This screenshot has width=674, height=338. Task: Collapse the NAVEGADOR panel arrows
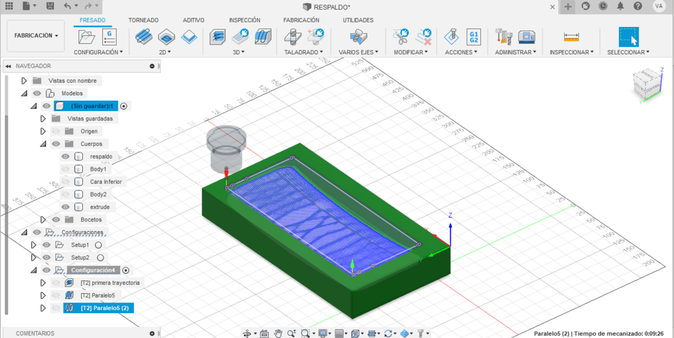[x=8, y=66]
